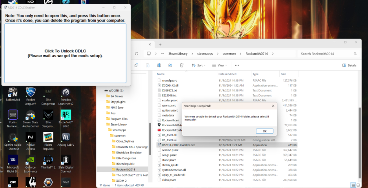The image size is (368, 188).
Task: Click the Fortin Nameless desktop icon
Action: click(13, 119)
